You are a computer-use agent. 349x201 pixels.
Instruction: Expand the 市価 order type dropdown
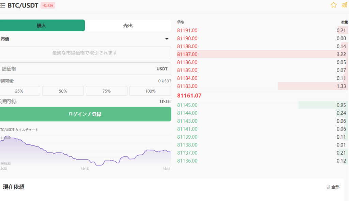(x=86, y=39)
